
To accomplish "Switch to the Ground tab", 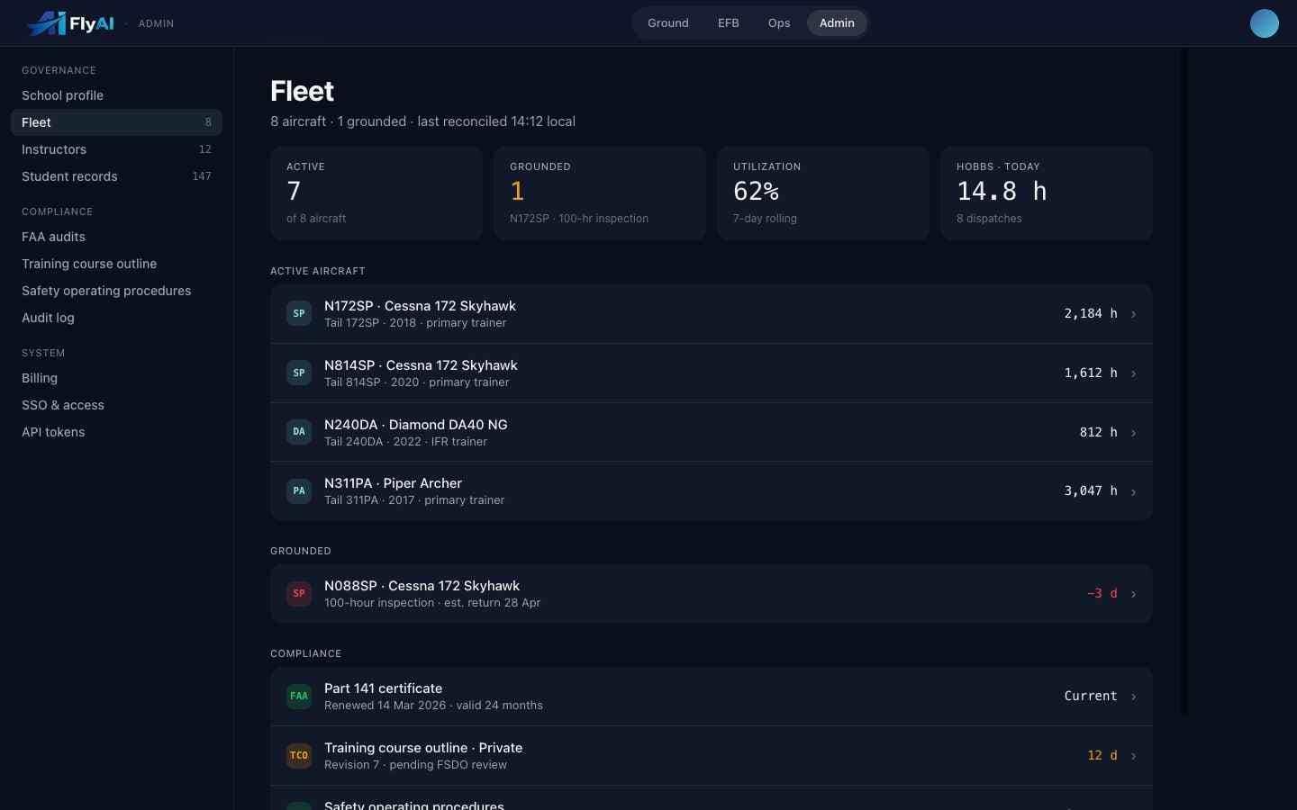I will pyautogui.click(x=667, y=23).
